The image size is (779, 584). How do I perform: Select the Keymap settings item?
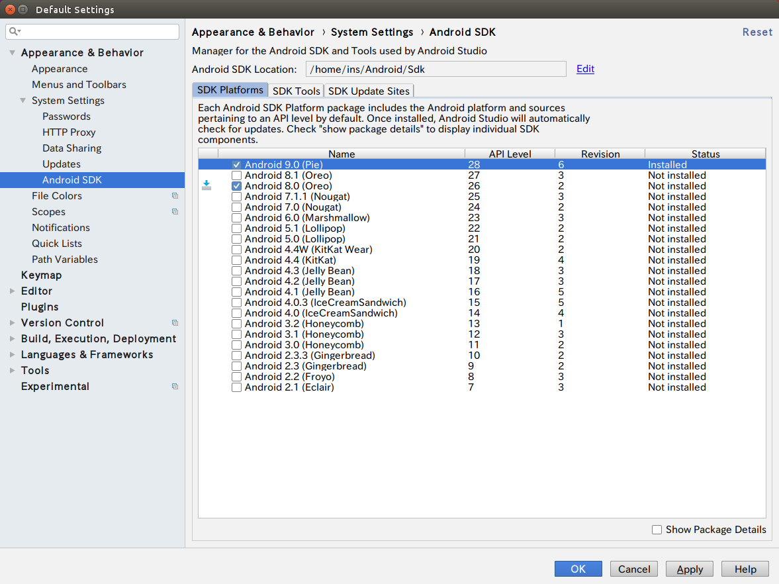coord(41,275)
